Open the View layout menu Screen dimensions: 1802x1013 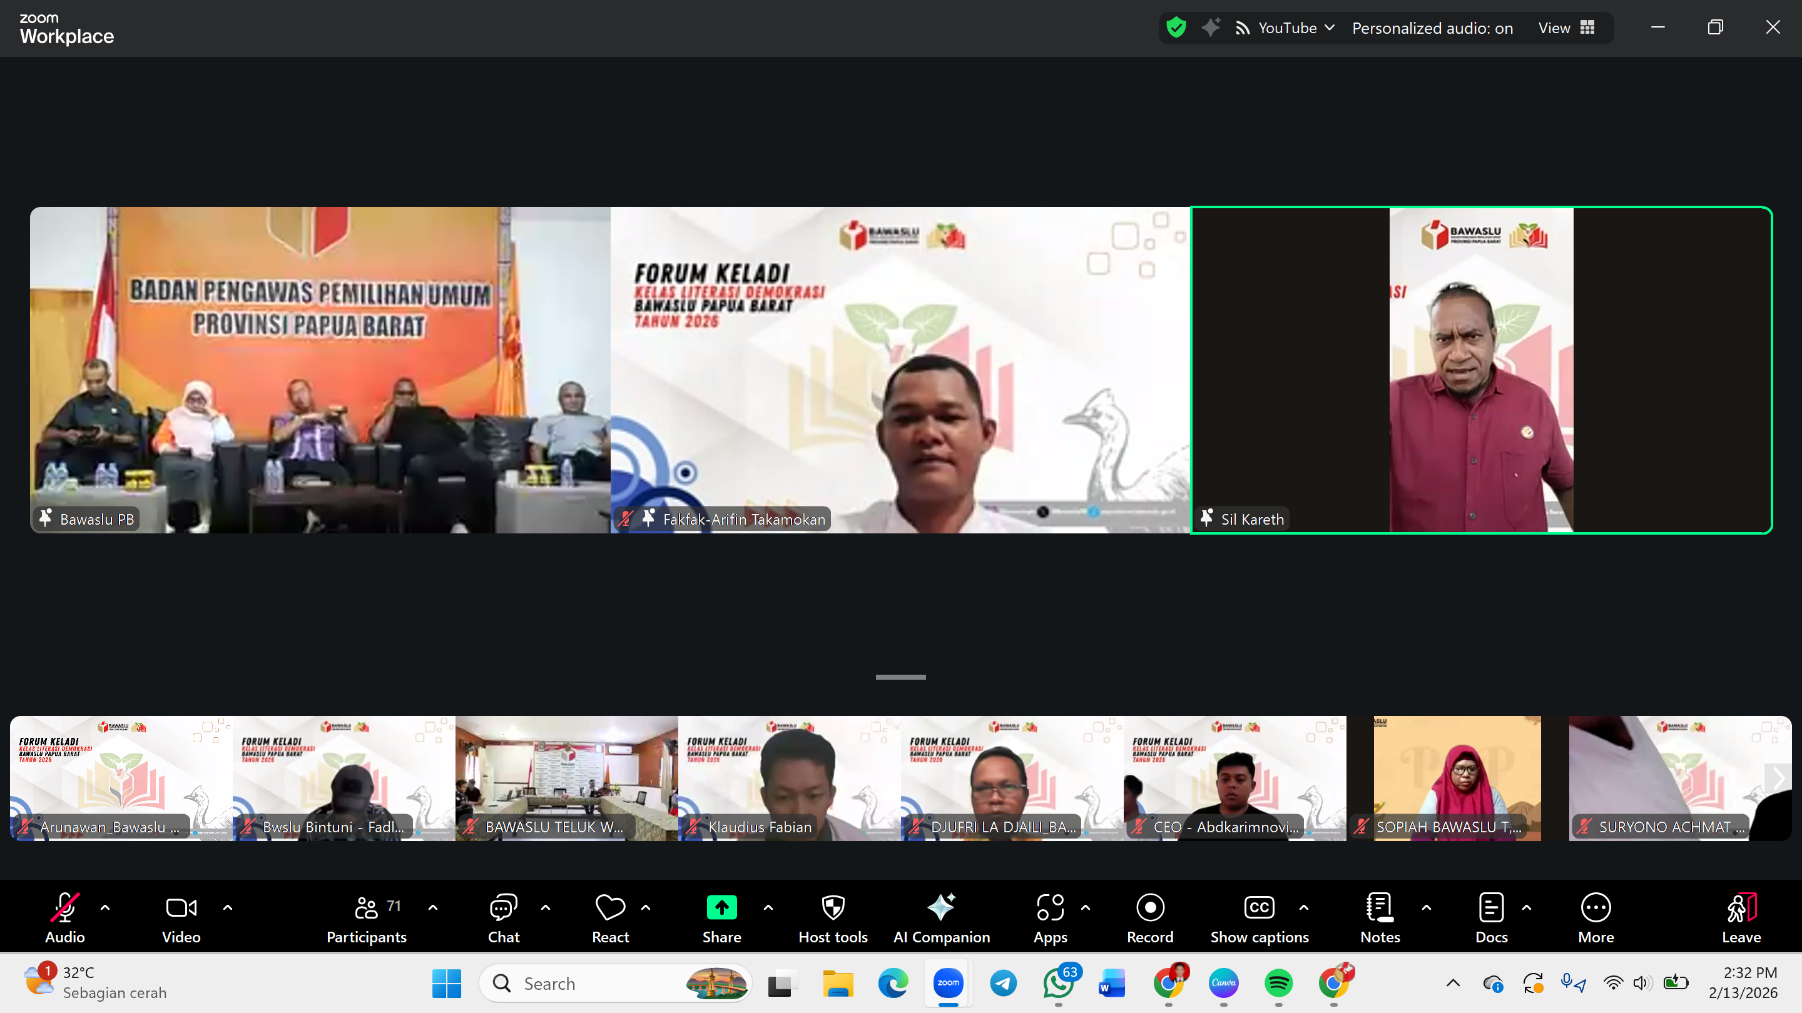pyautogui.click(x=1565, y=28)
